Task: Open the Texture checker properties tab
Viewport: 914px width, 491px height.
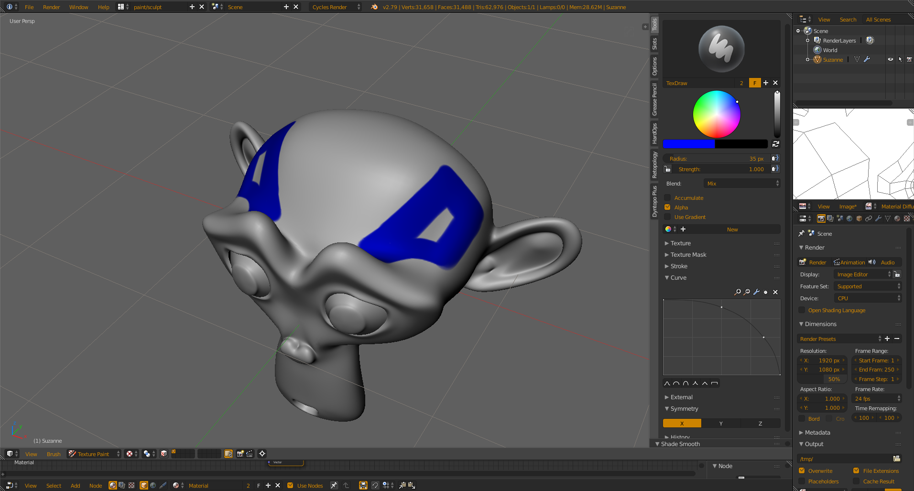Action: click(x=907, y=218)
